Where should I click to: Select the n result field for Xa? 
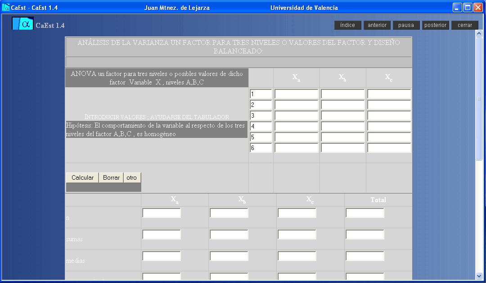pyautogui.click(x=162, y=213)
